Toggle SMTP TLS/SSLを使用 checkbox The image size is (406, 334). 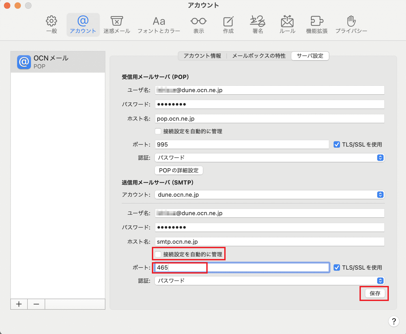click(337, 267)
